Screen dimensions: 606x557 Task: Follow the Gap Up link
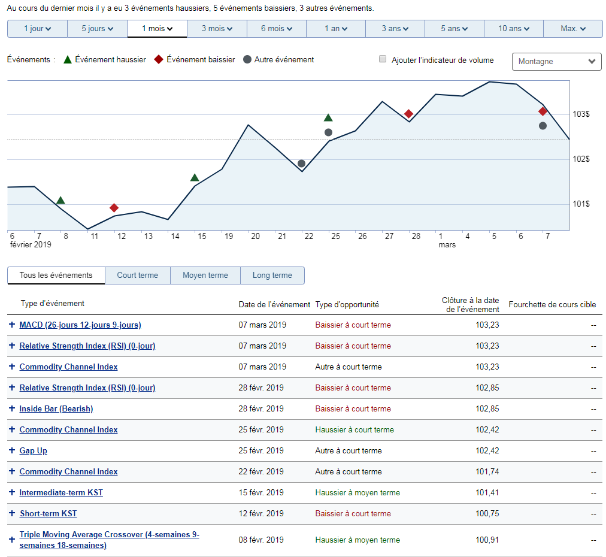click(34, 450)
